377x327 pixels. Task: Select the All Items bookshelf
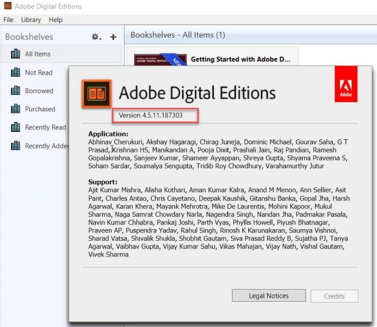(x=61, y=54)
